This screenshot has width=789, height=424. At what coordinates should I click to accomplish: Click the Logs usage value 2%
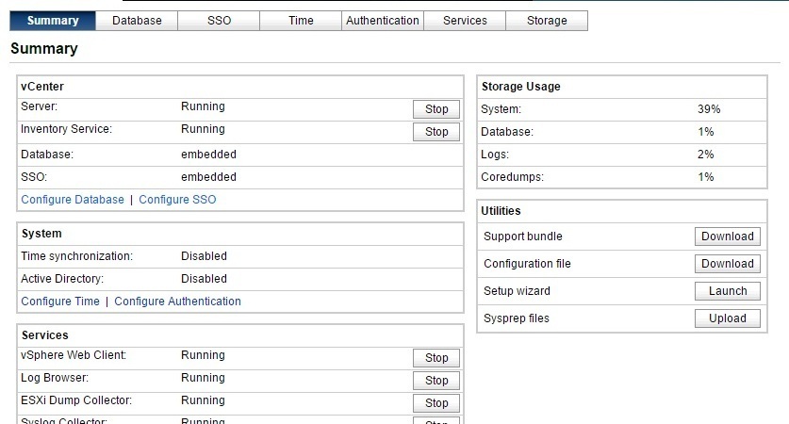coord(706,155)
